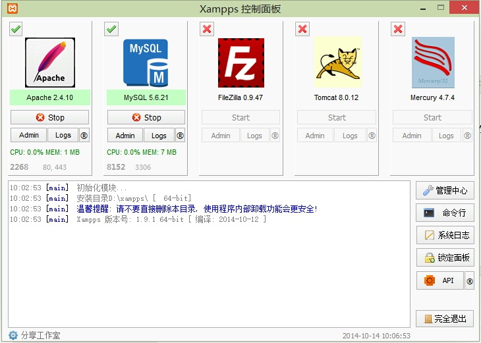481x343 pixels.
Task: Click MySQL PID 8152
Action: point(116,167)
